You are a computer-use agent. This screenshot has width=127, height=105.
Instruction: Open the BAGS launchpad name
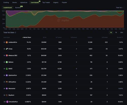pos(10,69)
